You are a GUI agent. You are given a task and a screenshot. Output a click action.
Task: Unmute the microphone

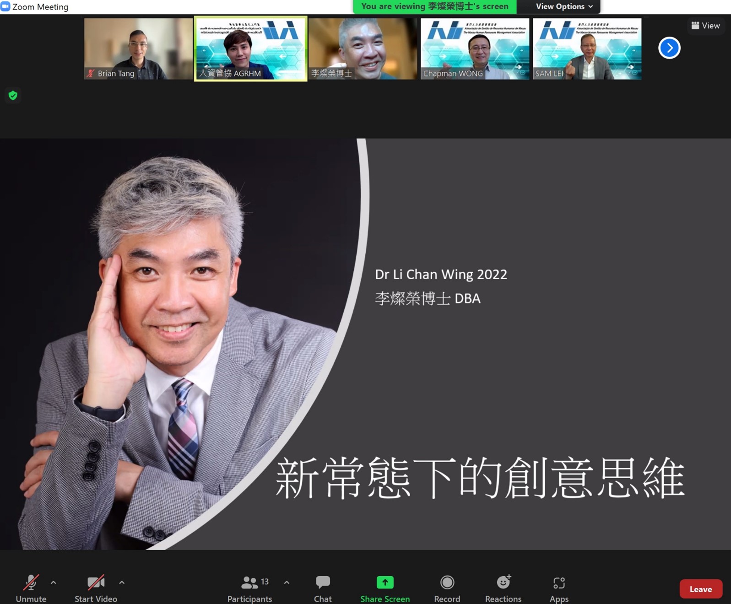tap(31, 588)
